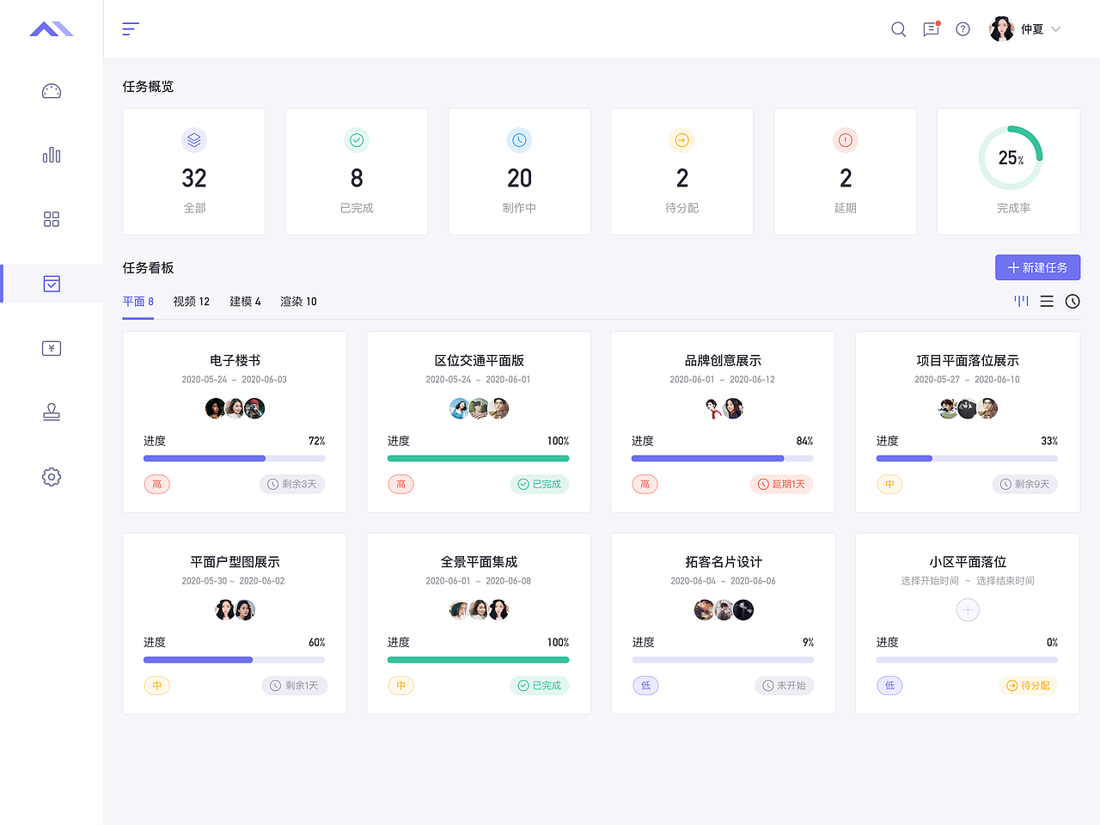Open the finance yen sidebar icon

click(52, 348)
